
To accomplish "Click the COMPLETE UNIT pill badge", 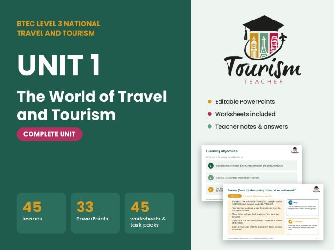I will click(50, 134).
